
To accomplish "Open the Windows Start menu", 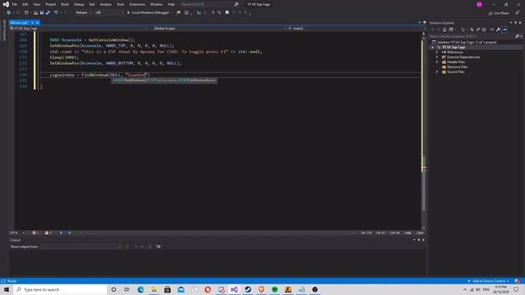I will click(x=7, y=289).
